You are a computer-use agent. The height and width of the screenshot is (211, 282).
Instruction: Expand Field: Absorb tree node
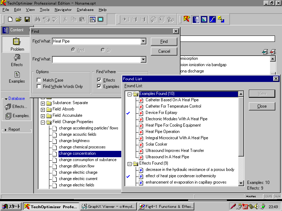click(43, 110)
